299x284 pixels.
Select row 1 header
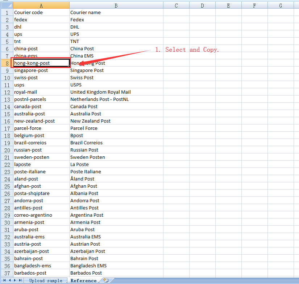(7, 12)
